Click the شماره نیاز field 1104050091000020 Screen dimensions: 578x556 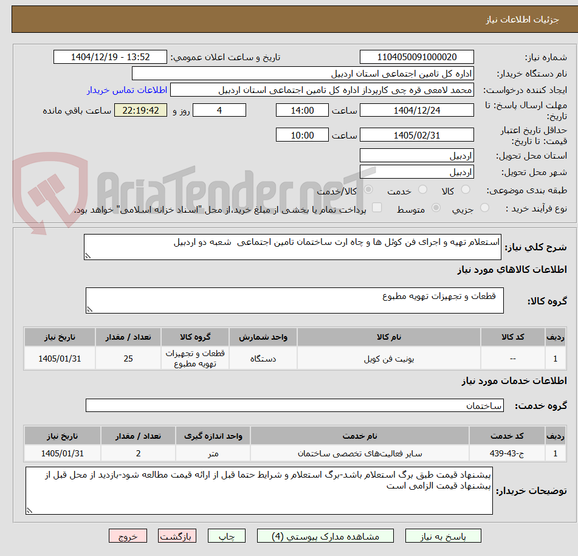(416, 57)
